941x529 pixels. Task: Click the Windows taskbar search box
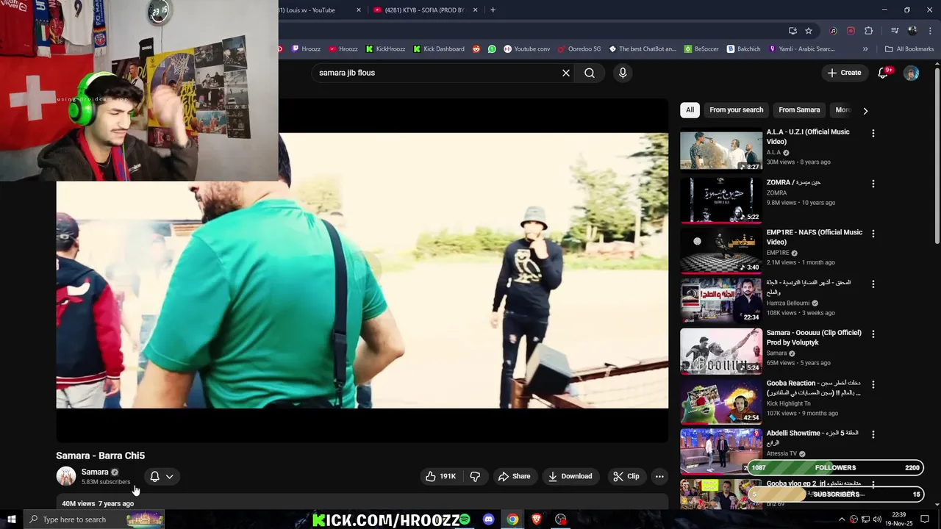tap(94, 519)
